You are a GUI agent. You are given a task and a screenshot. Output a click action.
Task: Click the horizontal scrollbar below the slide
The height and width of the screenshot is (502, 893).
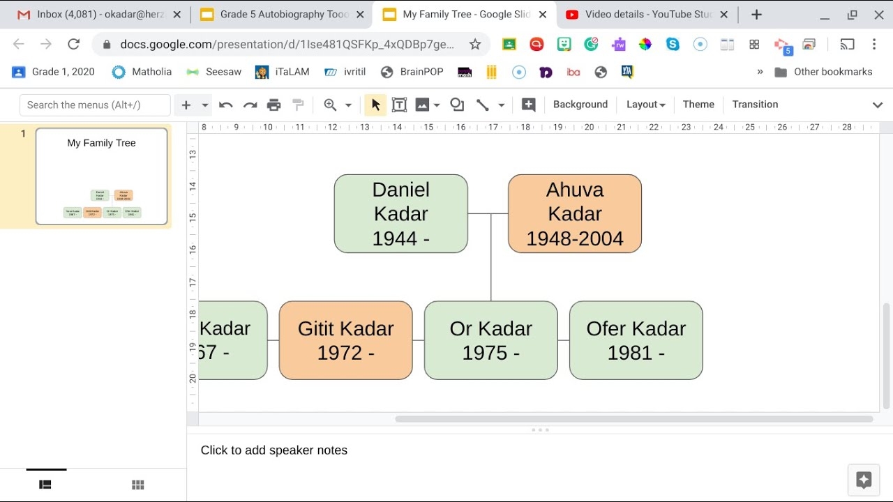[633, 419]
